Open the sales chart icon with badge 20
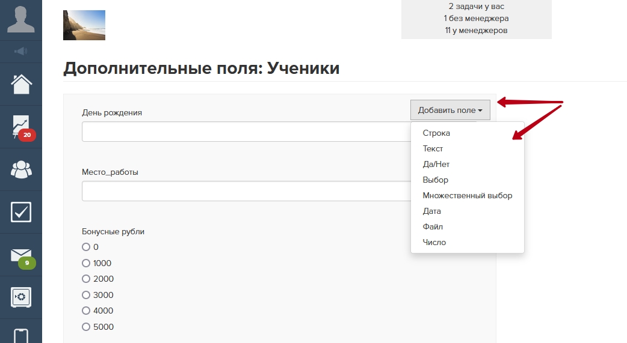The width and height of the screenshot is (627, 343). point(21,127)
